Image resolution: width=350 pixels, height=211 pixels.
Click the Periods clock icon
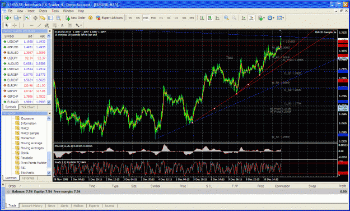click(270, 18)
